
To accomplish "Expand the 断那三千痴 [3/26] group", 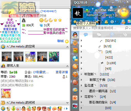I will [x=81, y=80].
